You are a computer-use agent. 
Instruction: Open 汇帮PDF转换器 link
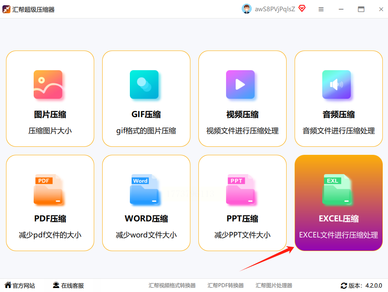225,286
